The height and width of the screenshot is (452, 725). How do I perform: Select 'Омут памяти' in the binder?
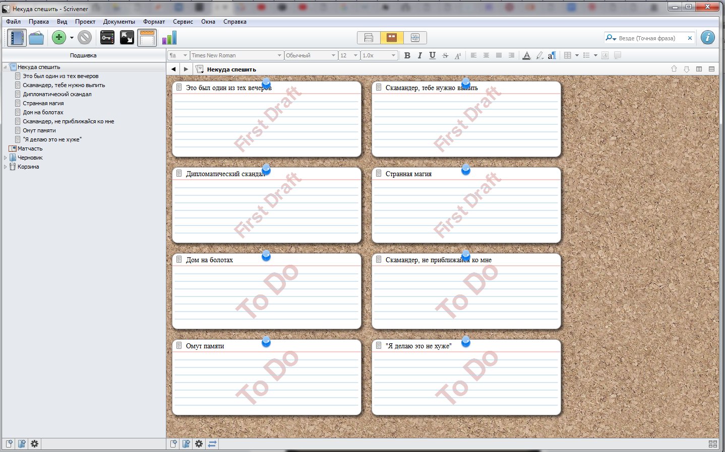pos(39,130)
